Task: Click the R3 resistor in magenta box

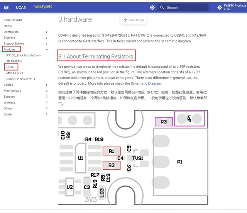Action: (x=164, y=122)
